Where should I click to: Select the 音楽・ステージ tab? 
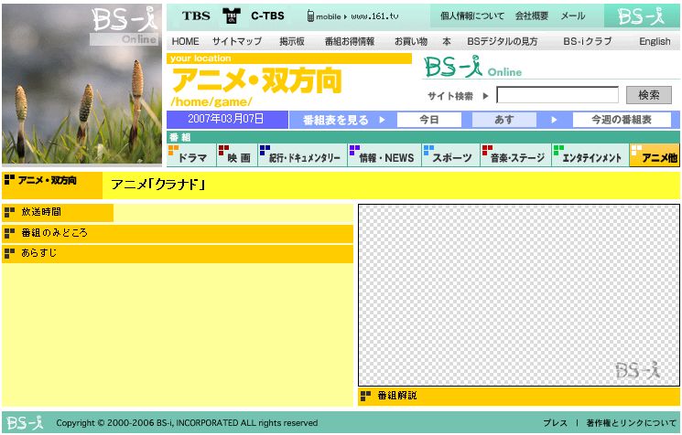pyautogui.click(x=515, y=155)
